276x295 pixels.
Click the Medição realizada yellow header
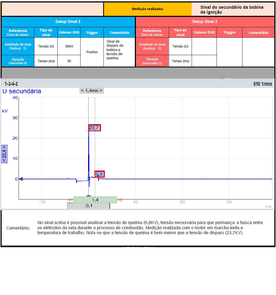click(148, 9)
